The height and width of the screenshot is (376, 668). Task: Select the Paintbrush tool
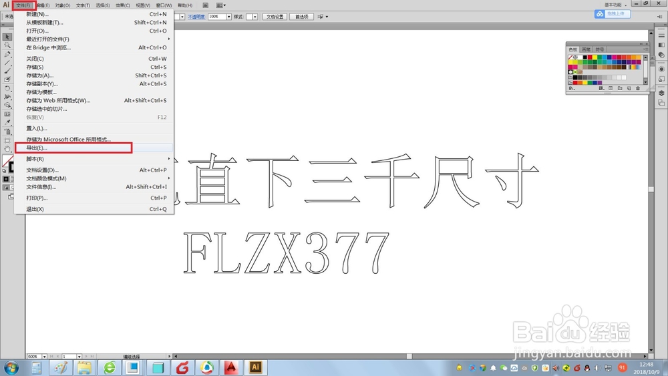[7, 71]
